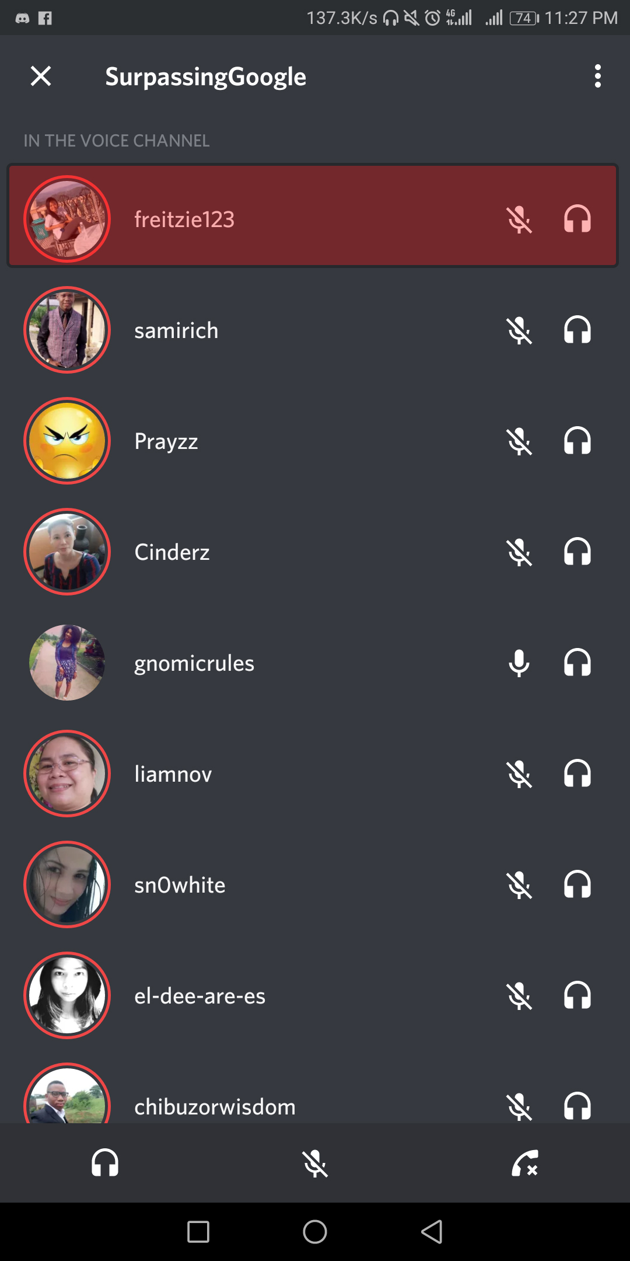
Task: Close the SurpassingGoogle voice channel view
Action: (41, 76)
